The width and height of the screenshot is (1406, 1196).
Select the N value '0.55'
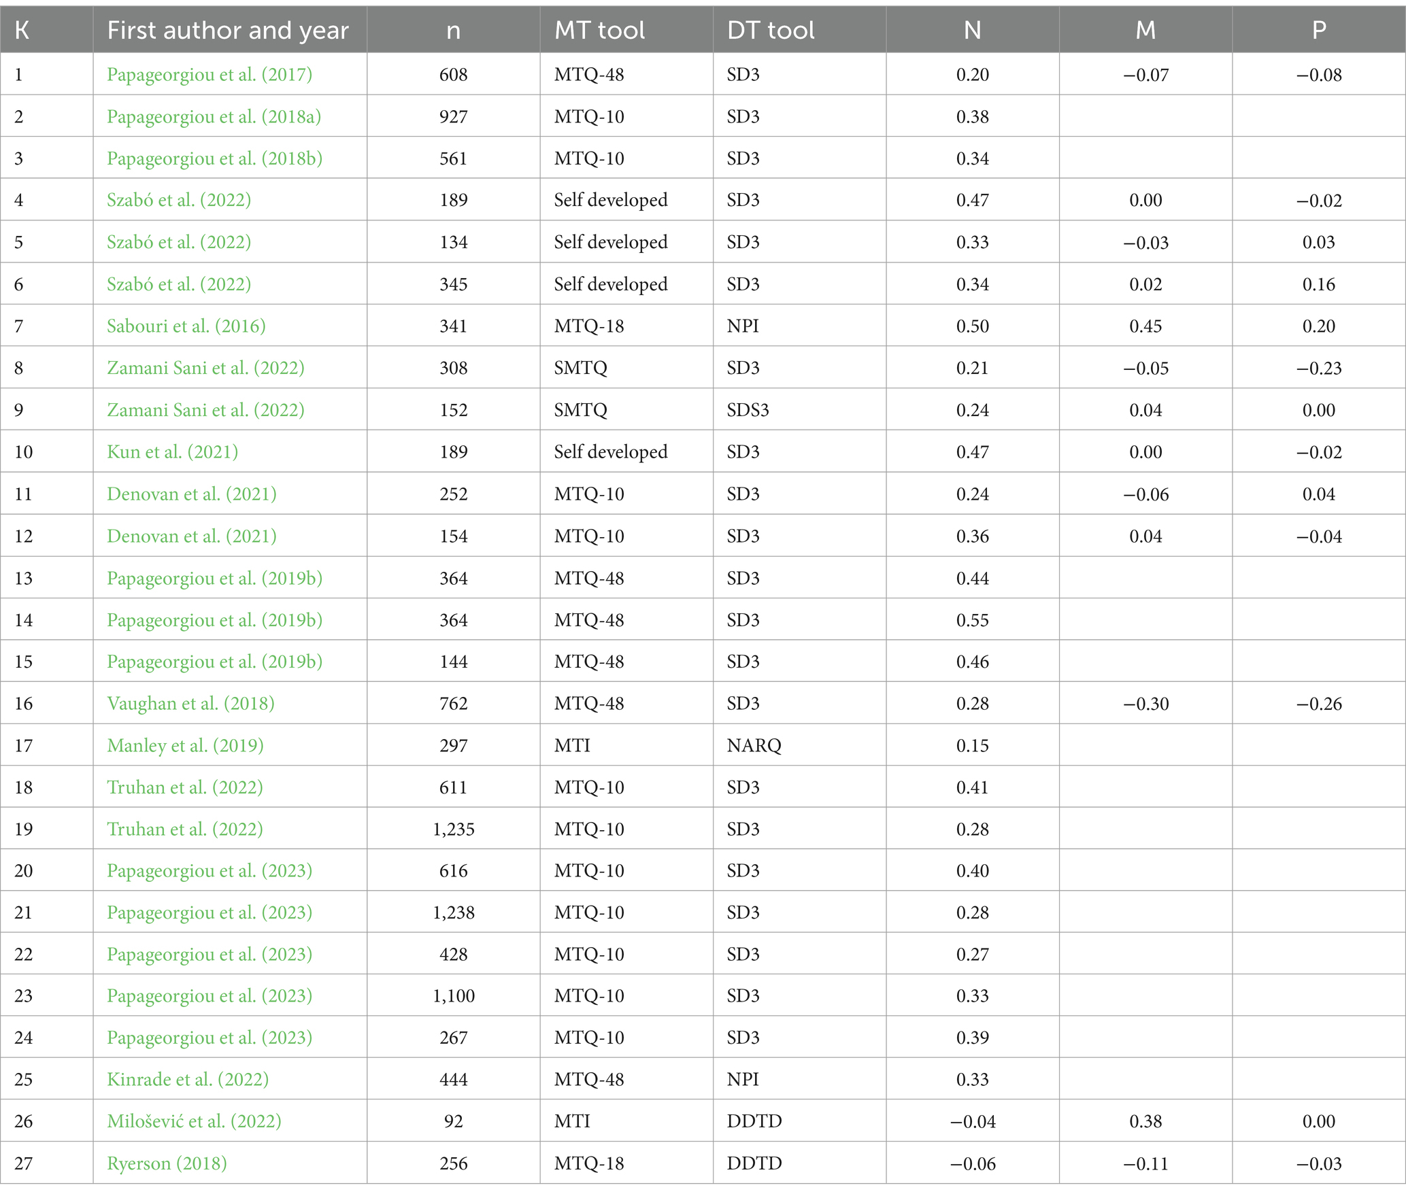tap(973, 619)
